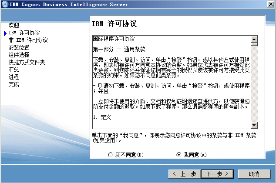Click the 快捷方式文件夹 sidebar step
This screenshot has height=183, width=276.
tap(27, 62)
